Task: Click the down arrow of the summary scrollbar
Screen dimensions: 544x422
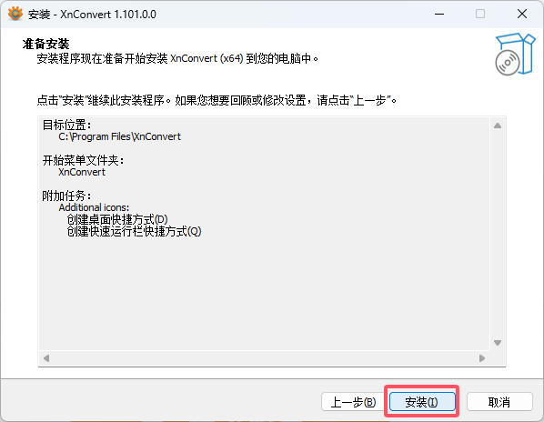Action: coord(498,343)
